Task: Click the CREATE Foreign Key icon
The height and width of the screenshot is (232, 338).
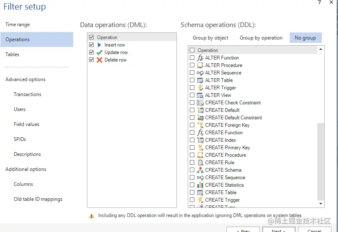Action: coord(200,125)
